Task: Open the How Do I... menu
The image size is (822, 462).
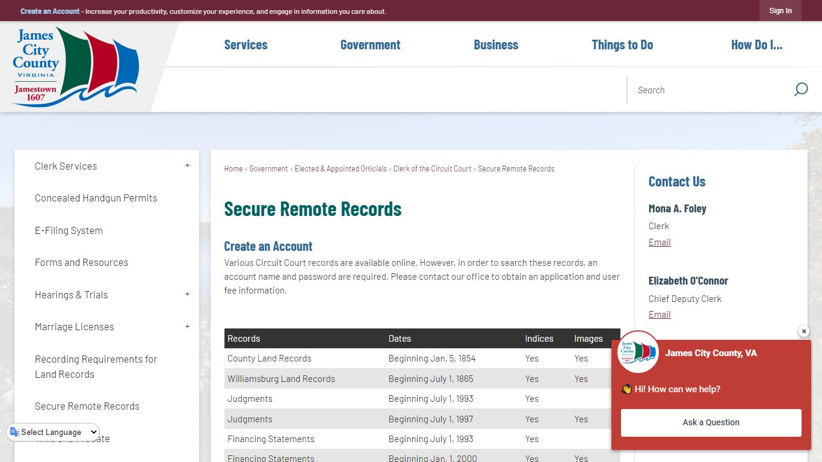Action: pyautogui.click(x=756, y=45)
